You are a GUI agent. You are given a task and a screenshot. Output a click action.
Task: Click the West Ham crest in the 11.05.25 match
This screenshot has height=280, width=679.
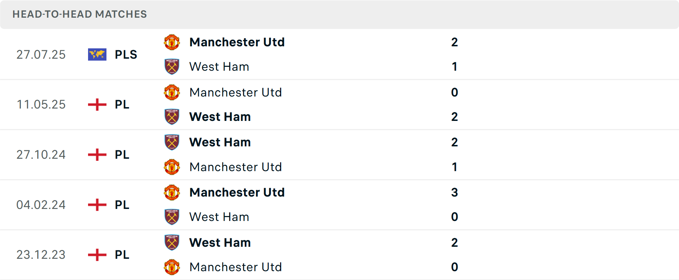(x=172, y=116)
